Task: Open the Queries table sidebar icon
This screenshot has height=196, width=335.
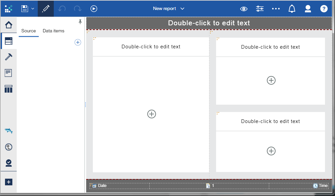Action: click(x=9, y=89)
